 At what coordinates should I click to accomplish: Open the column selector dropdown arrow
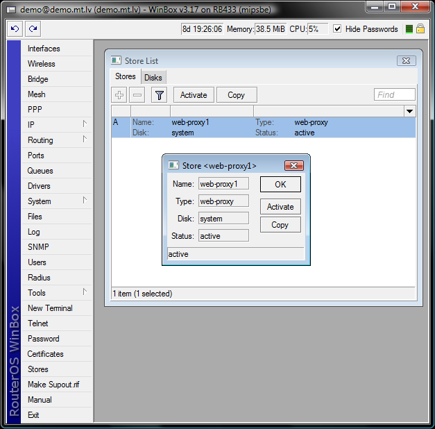point(410,111)
